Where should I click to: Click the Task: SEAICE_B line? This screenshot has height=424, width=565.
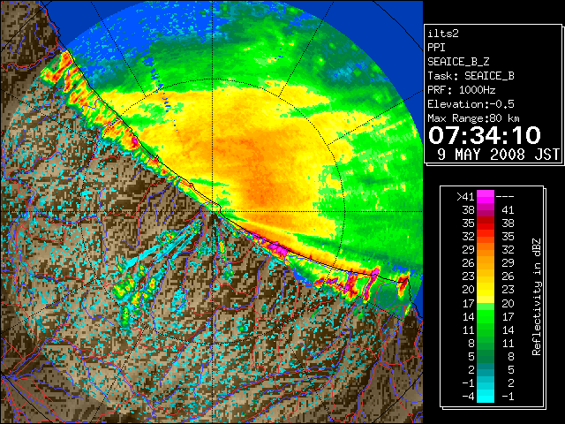[x=471, y=76]
